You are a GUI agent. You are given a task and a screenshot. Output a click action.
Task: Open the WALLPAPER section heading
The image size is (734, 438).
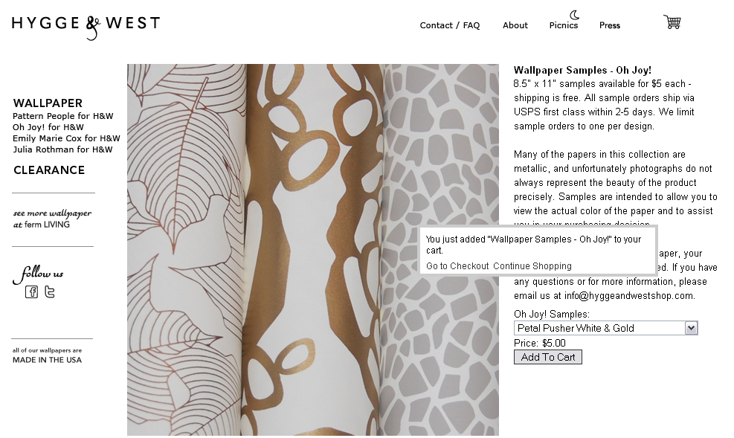click(48, 103)
